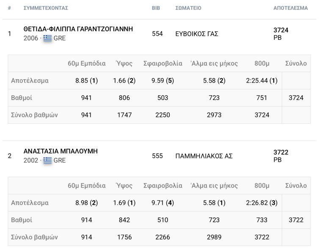Click first athlete's Άλμα εις μήκος header
The width and height of the screenshot is (325, 250).
pyautogui.click(x=214, y=64)
